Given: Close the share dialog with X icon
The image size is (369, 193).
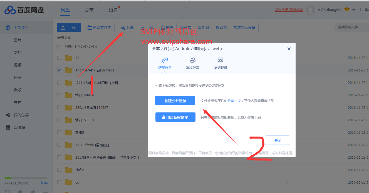Looking at the screenshot, I should click(x=289, y=49).
